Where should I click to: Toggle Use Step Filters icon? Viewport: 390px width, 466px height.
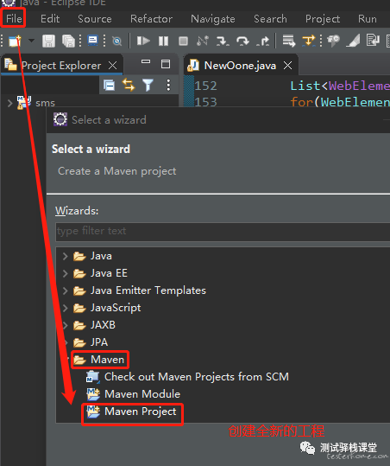[308, 41]
